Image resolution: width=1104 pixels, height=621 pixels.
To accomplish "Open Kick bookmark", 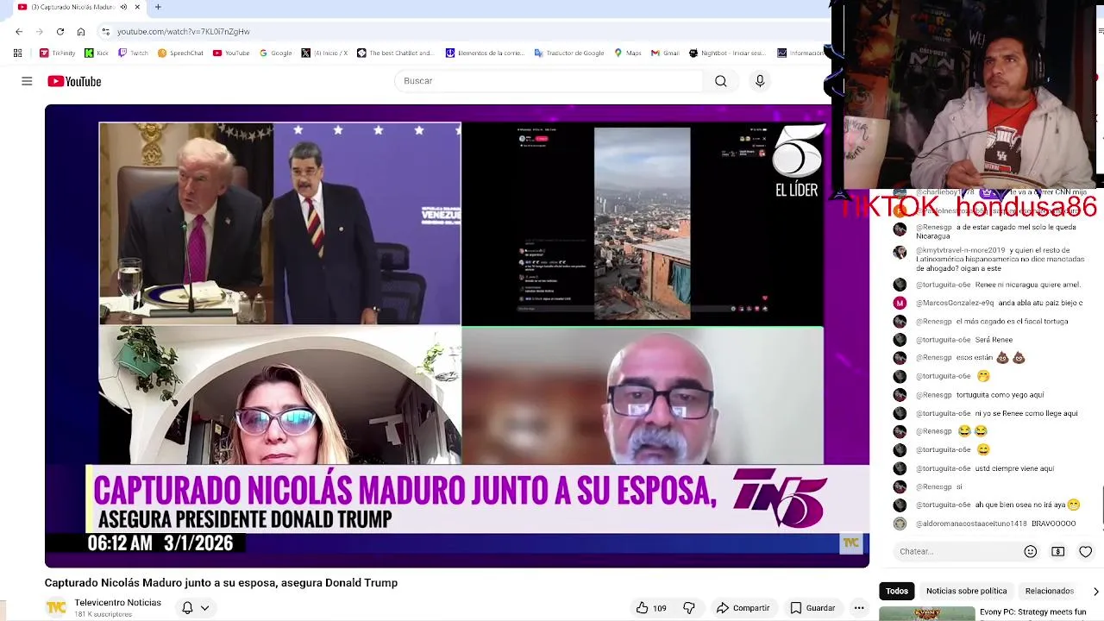I will click(x=96, y=53).
